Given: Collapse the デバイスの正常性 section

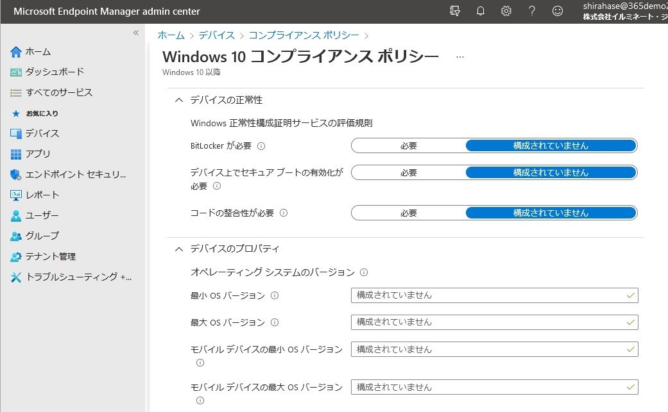Looking at the screenshot, I should pos(179,101).
